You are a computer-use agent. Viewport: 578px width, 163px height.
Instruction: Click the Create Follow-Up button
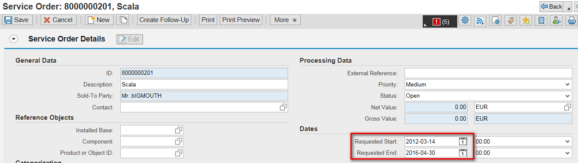[x=164, y=20]
